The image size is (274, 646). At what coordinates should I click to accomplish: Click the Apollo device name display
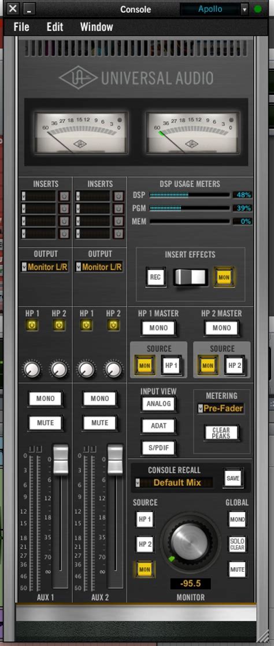(x=210, y=9)
